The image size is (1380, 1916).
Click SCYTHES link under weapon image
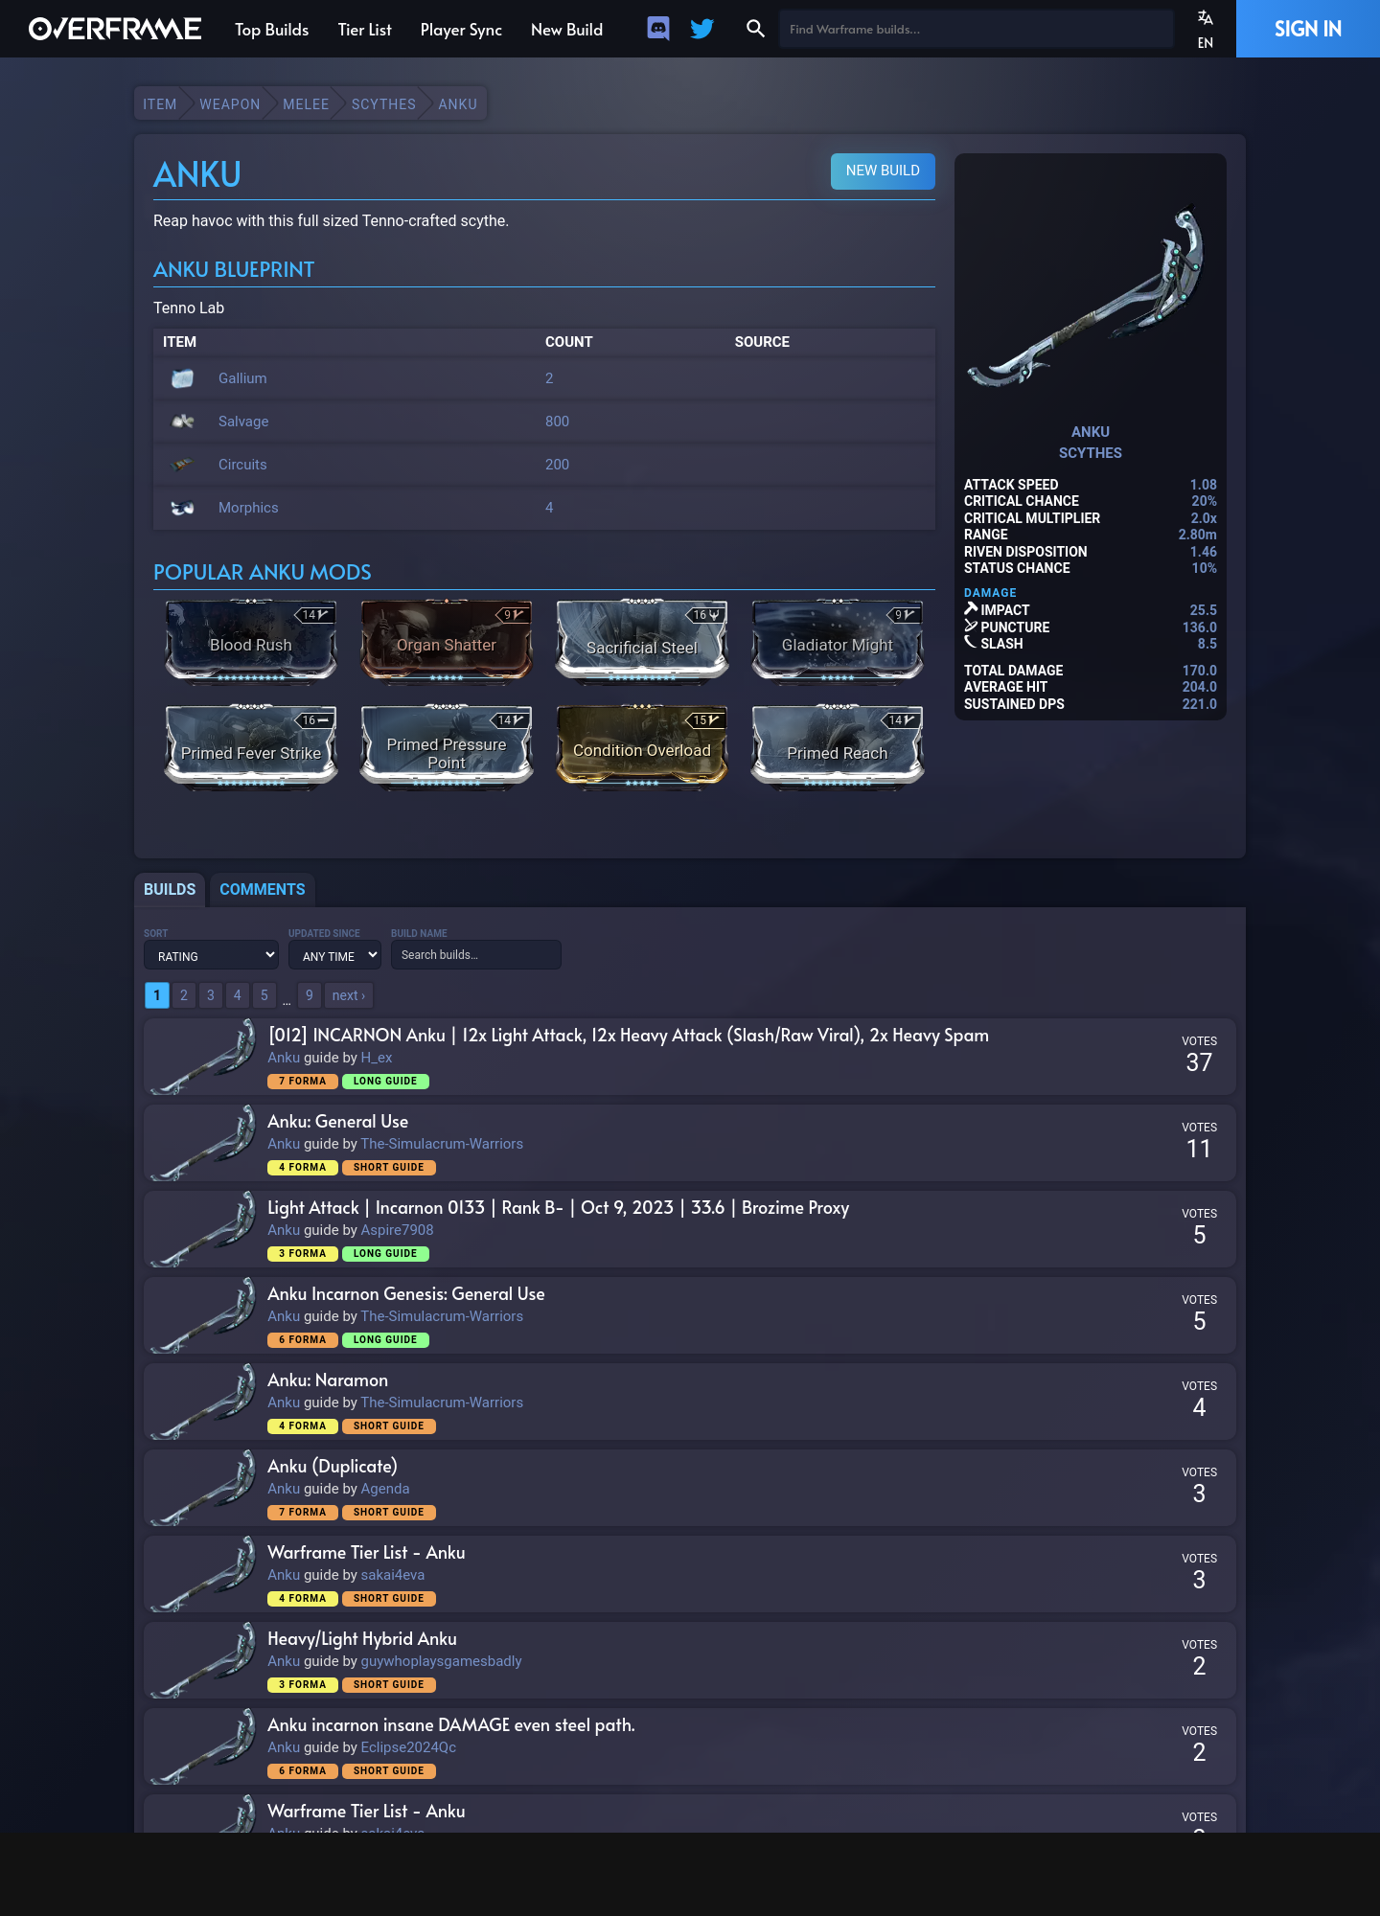pyautogui.click(x=1091, y=453)
